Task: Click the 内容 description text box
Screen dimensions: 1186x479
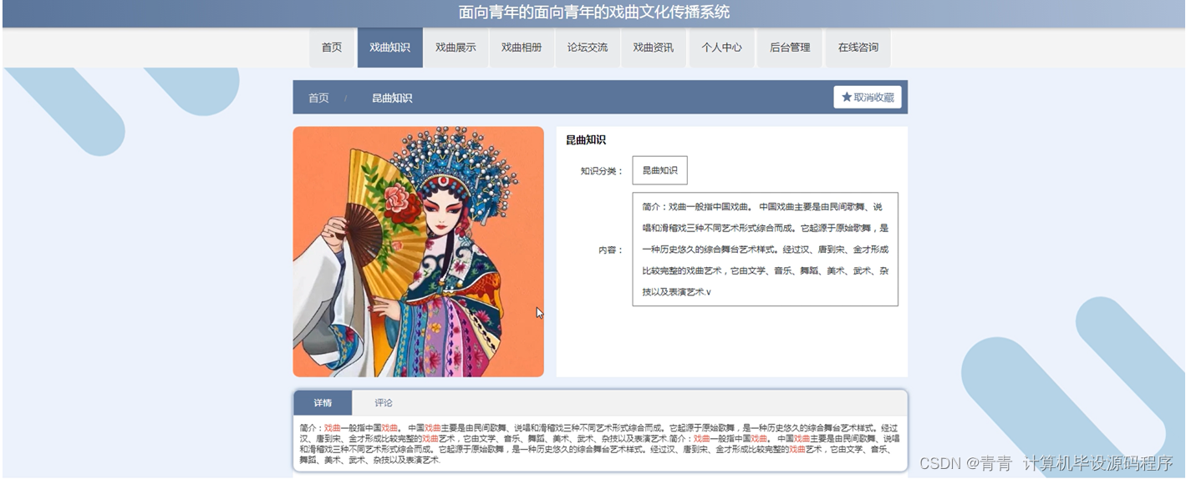Action: pos(765,250)
